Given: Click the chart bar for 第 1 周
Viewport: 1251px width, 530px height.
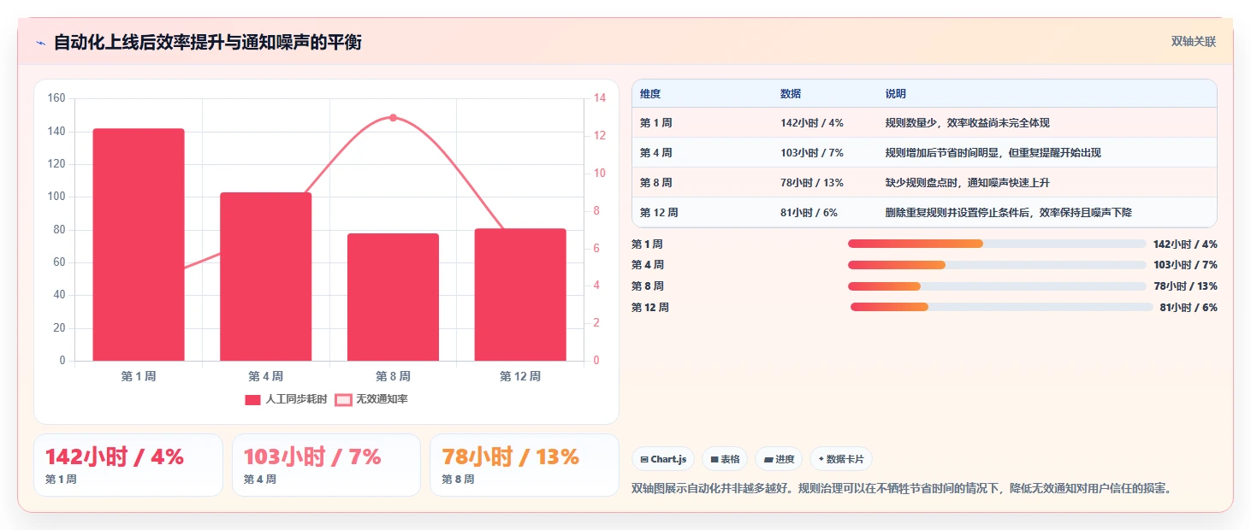Looking at the screenshot, I should [139, 244].
